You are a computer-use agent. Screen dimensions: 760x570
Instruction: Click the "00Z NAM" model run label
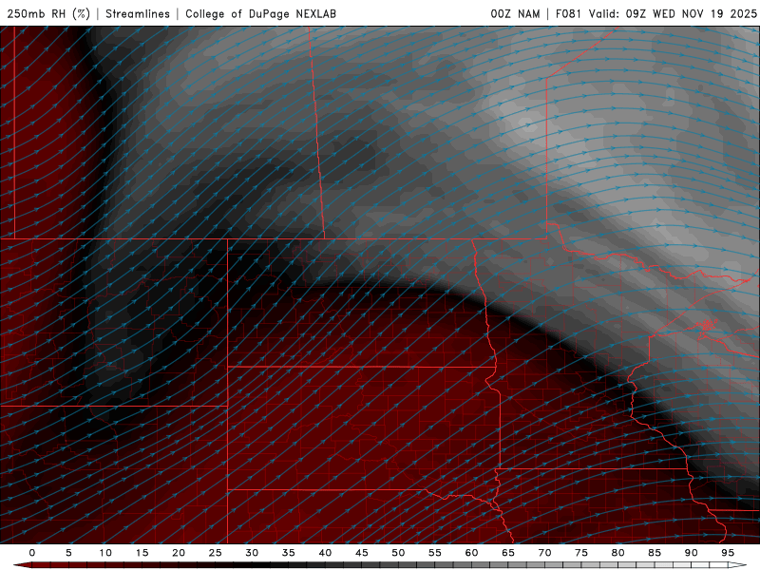coord(515,13)
